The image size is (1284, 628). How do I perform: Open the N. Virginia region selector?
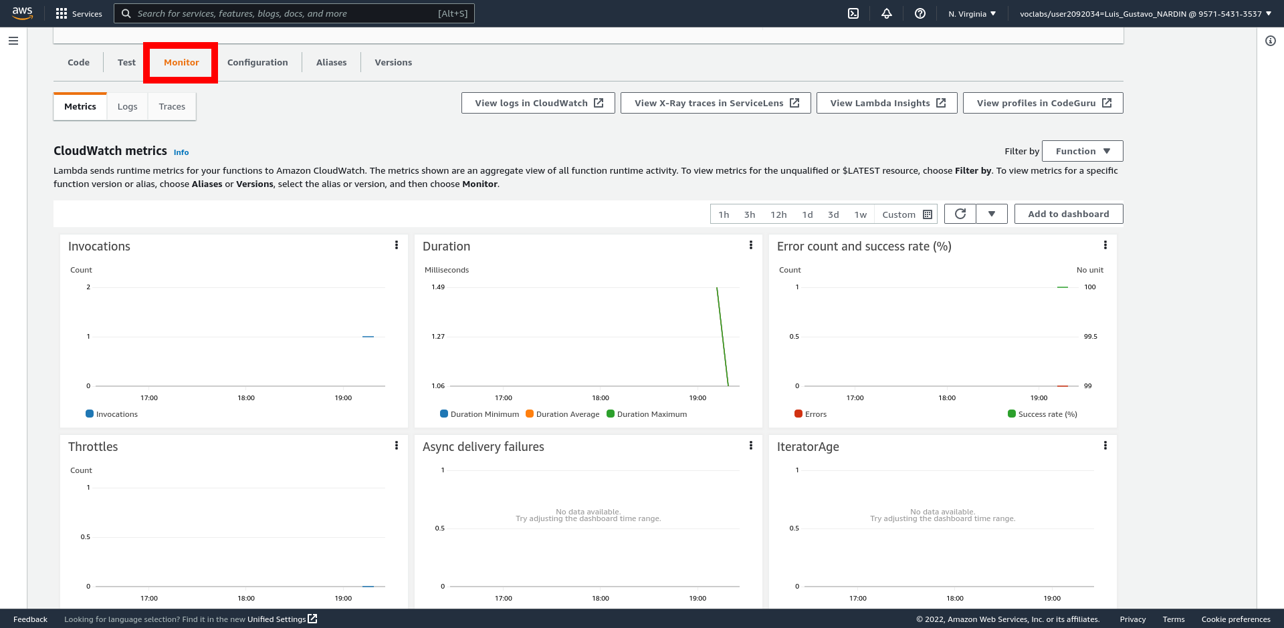tap(972, 13)
